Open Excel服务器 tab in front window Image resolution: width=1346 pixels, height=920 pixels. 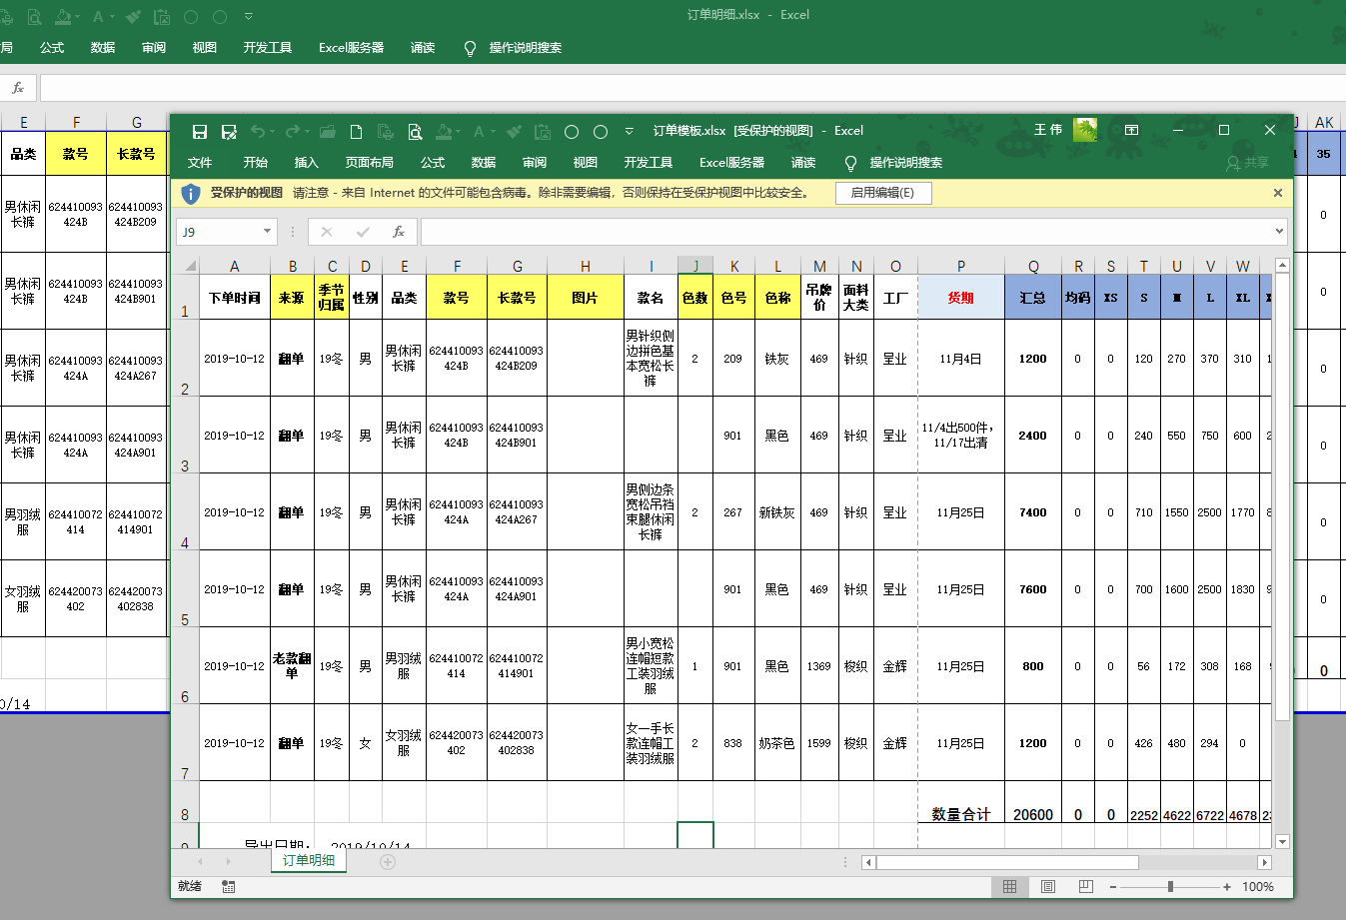click(732, 163)
